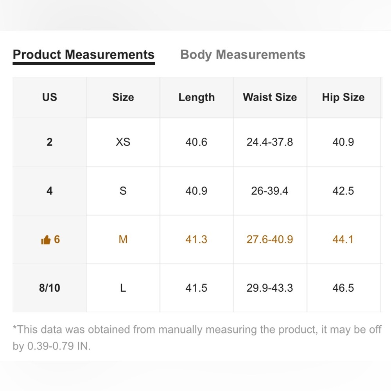Image resolution: width=391 pixels, height=391 pixels.
Task: Select the S size cell
Action: 123,191
